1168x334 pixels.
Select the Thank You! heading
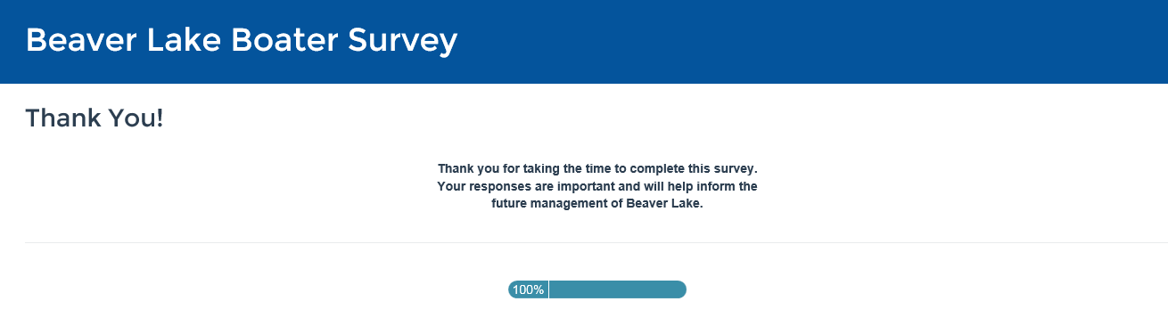tap(95, 118)
